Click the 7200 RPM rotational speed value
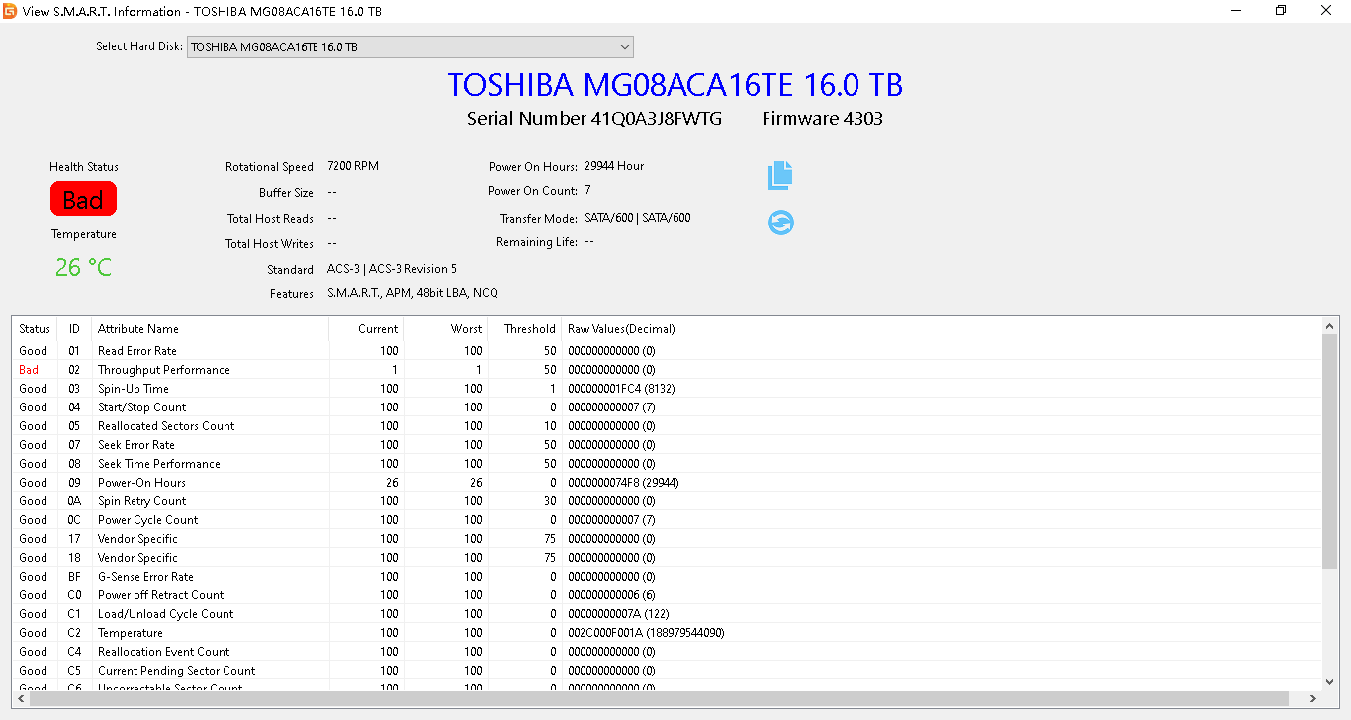1351x720 pixels. (353, 166)
